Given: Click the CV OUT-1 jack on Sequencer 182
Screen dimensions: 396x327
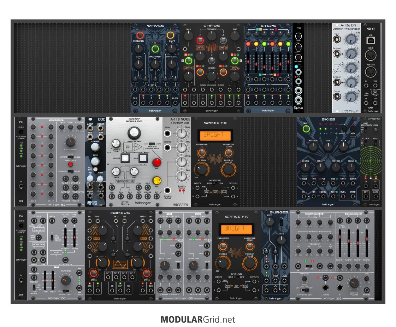Looking at the screenshot, I should point(66,179).
